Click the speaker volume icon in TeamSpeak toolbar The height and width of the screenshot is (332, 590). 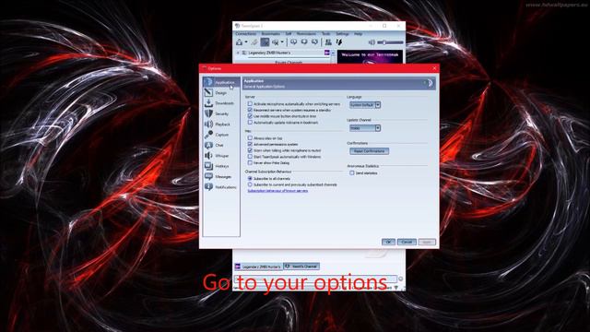372,42
